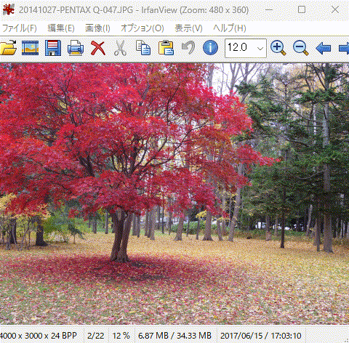Image resolution: width=349 pixels, height=343 pixels.
Task: Click the 6.87 MB / 34.33 MB status text
Action: click(174, 336)
